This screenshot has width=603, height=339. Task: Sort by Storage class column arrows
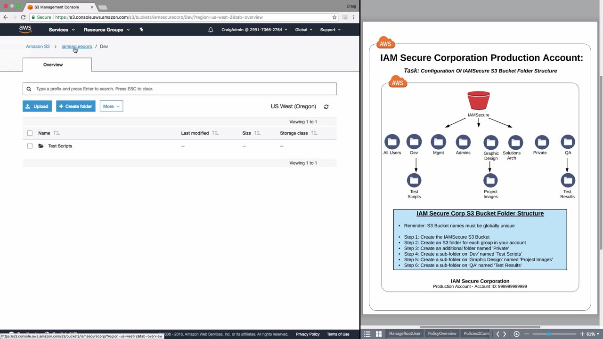click(314, 133)
